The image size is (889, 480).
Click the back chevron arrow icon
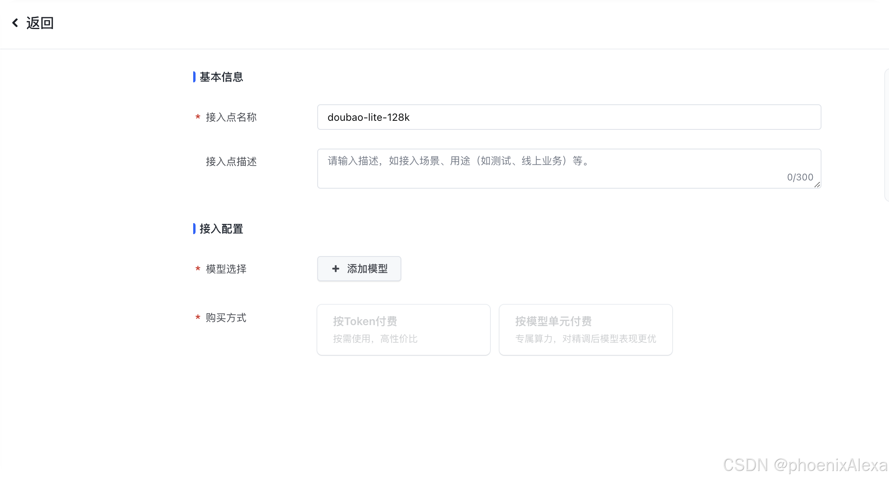click(x=15, y=23)
